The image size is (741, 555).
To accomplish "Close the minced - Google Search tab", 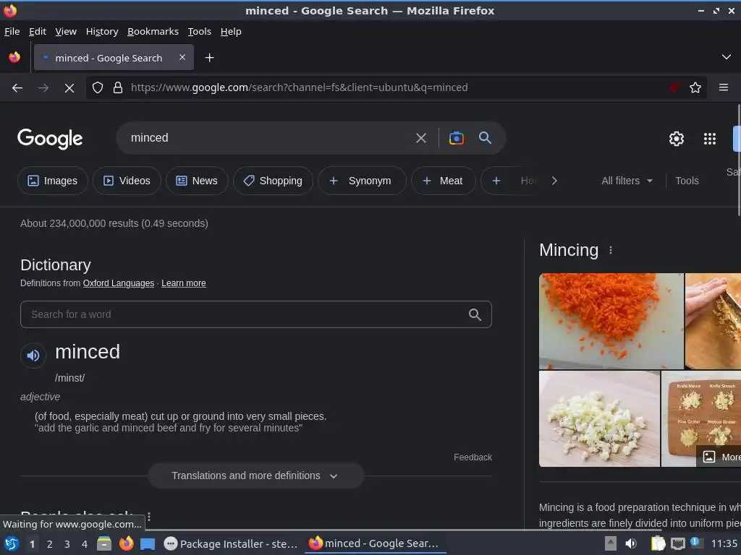I will (182, 57).
